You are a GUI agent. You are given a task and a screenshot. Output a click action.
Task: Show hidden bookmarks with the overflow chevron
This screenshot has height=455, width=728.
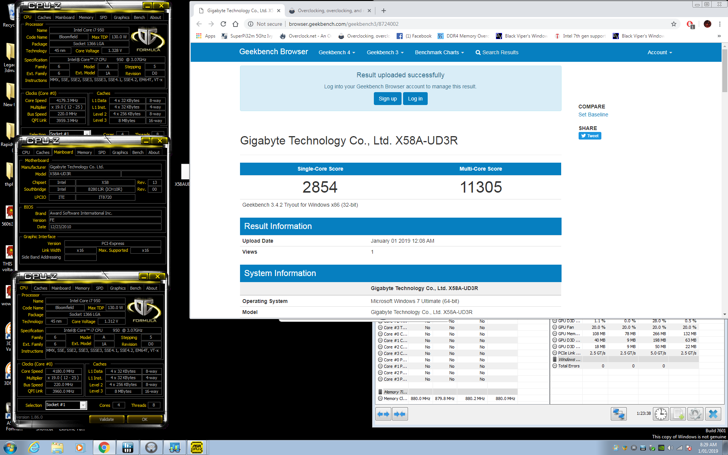[x=719, y=36]
